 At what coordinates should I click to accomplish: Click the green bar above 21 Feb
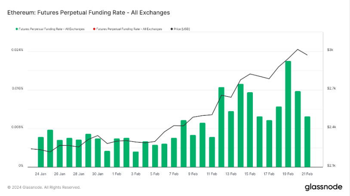point(307,142)
